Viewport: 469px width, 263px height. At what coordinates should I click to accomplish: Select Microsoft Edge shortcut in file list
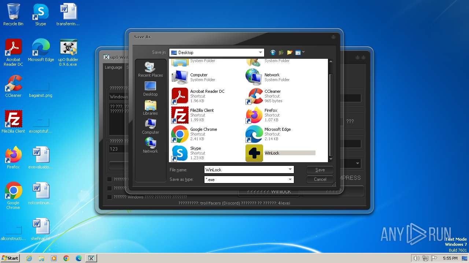pos(268,134)
